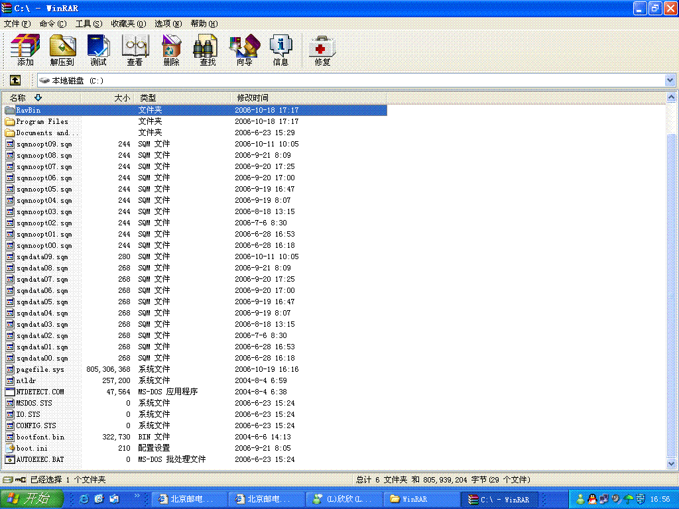Click the pagefile.sys file icon
The width and height of the screenshot is (679, 509).
(10, 369)
